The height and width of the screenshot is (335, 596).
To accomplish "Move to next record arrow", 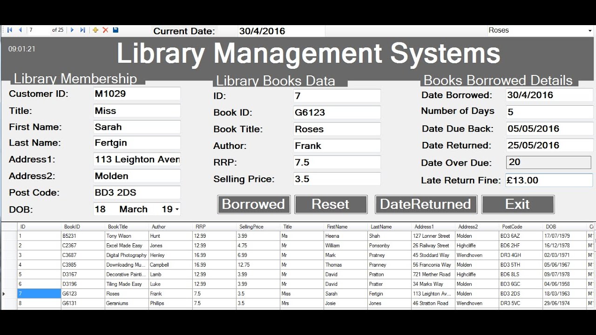I will pyautogui.click(x=72, y=30).
